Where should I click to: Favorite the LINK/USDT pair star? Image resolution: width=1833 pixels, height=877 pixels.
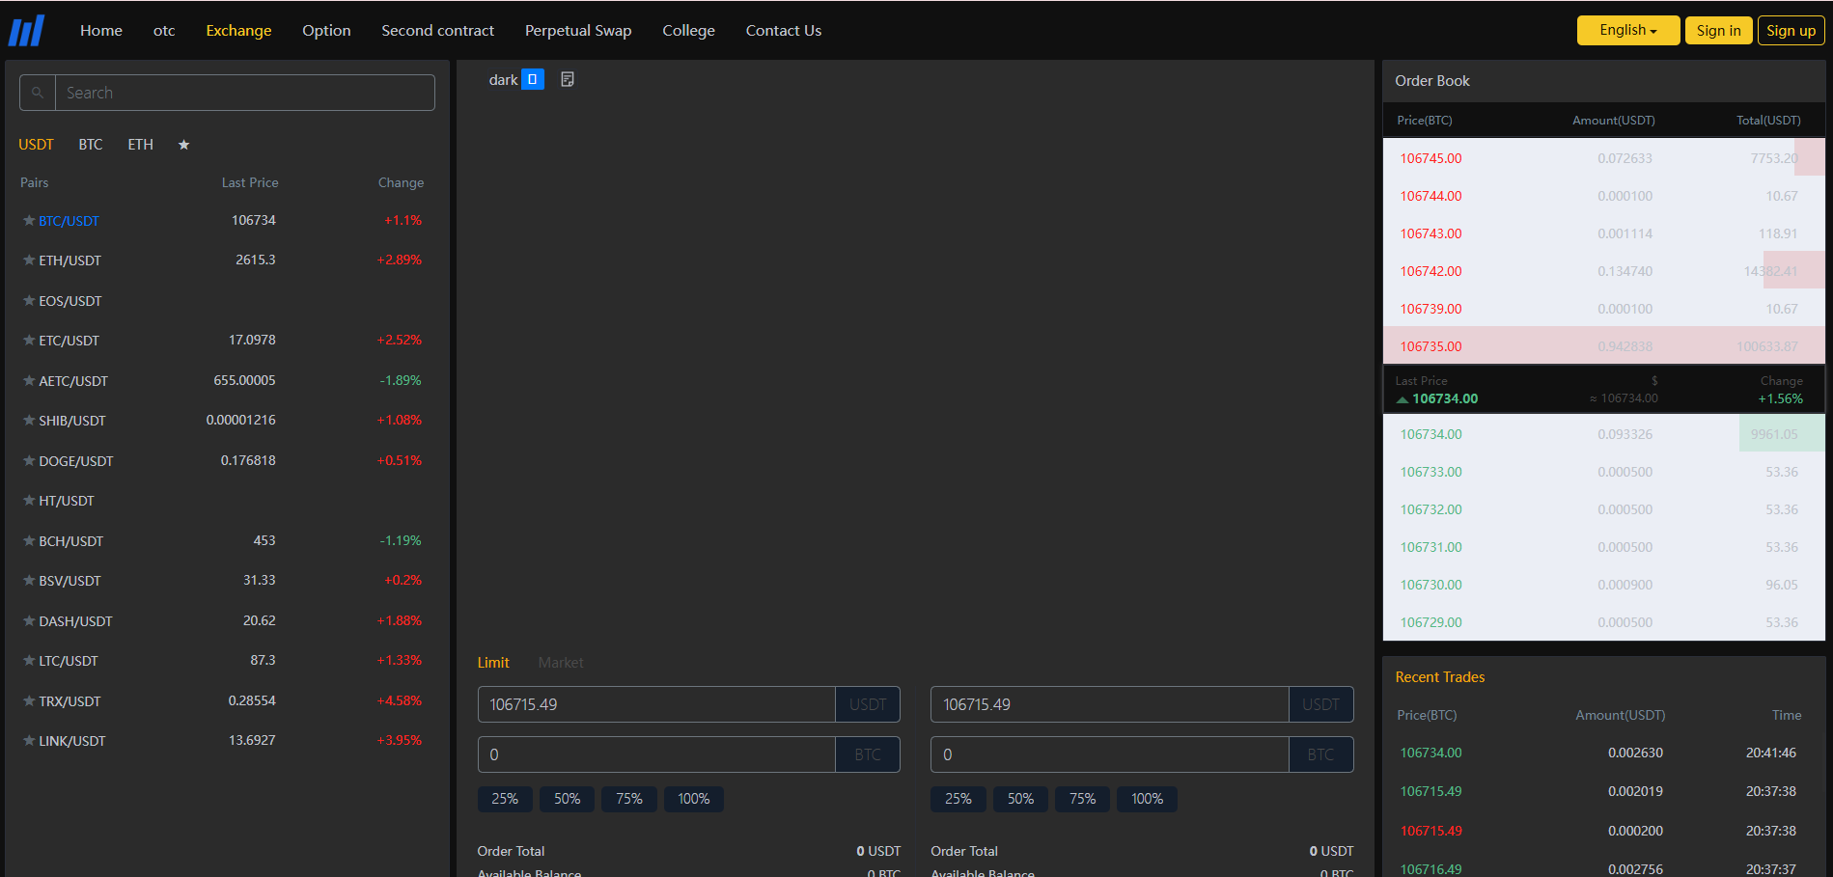click(x=29, y=741)
